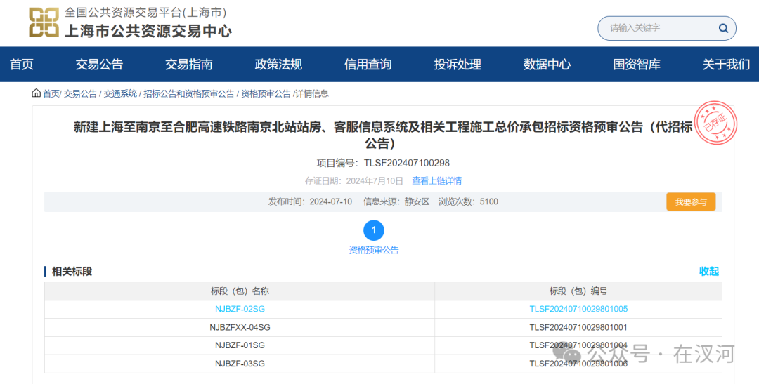Open the 数据中心 navigation item

coord(547,65)
